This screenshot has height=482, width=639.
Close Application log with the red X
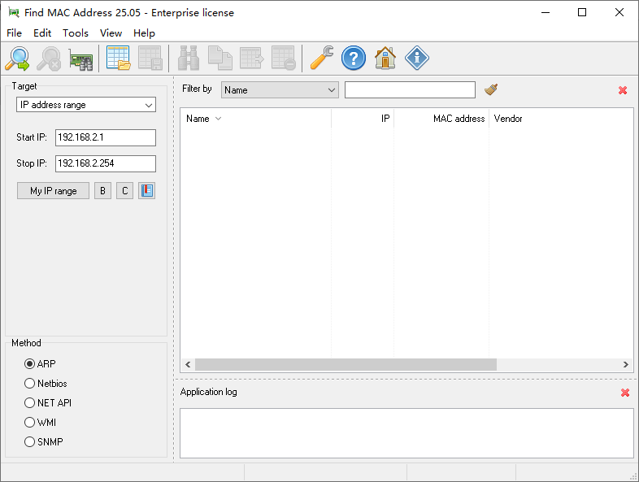pos(625,393)
